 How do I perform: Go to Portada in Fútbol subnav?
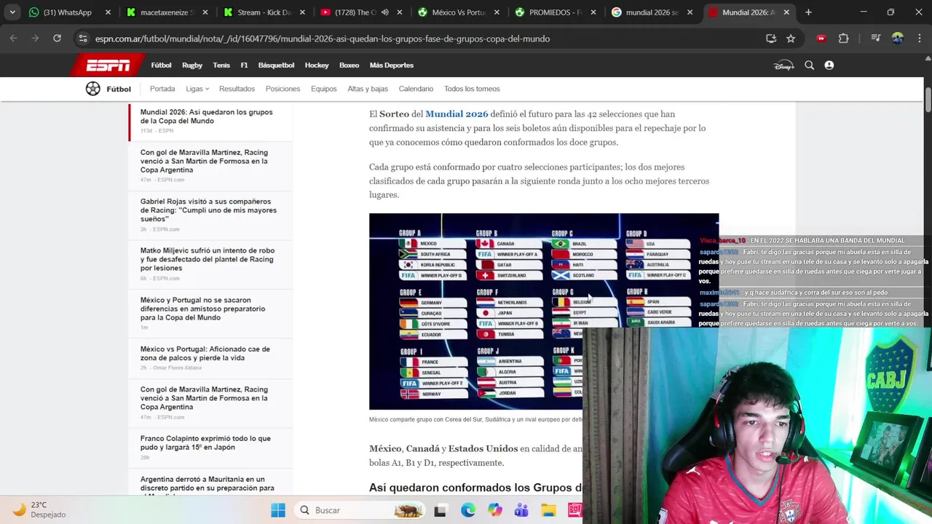click(x=162, y=89)
